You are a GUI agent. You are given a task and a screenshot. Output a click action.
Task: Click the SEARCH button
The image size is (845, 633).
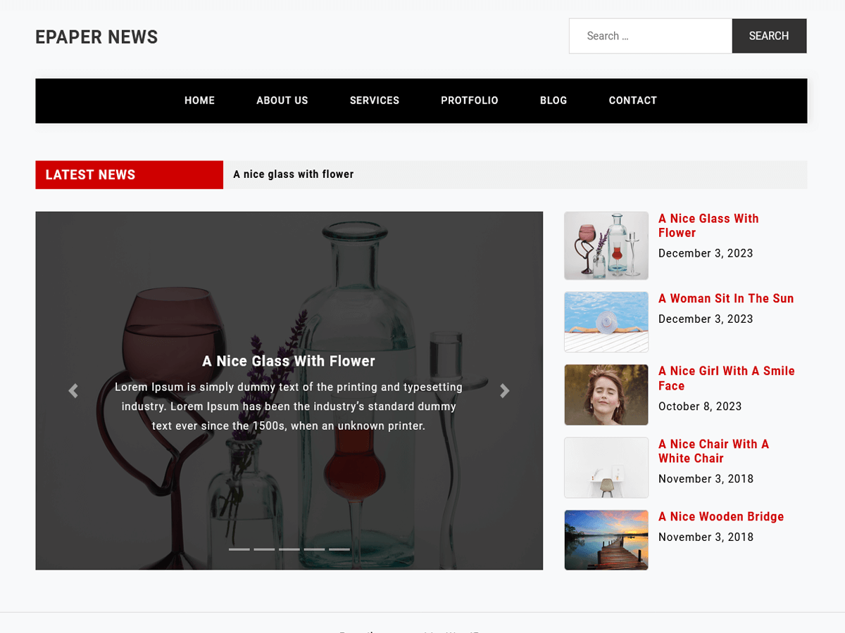click(x=769, y=36)
